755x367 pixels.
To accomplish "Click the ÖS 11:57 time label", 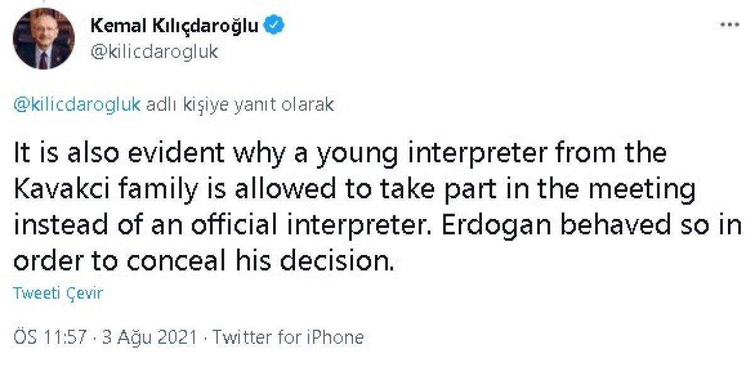I will pyautogui.click(x=47, y=337).
